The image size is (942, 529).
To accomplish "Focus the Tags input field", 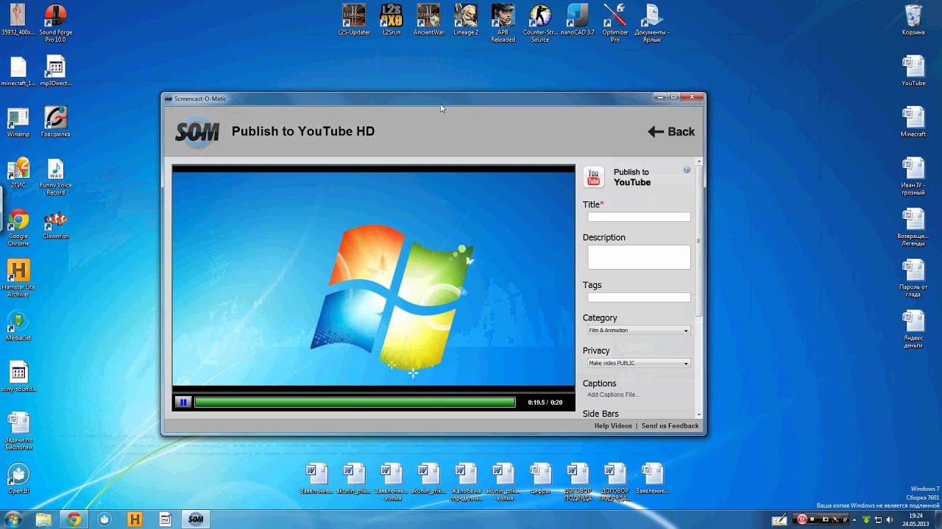I will tap(639, 298).
